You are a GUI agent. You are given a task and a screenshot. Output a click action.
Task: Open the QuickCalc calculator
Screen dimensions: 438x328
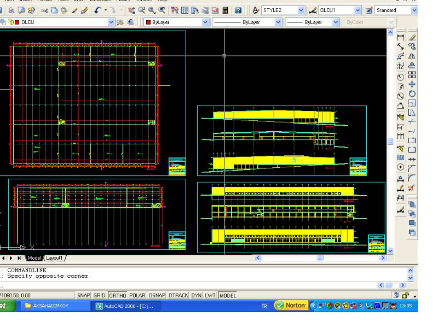pos(225,10)
